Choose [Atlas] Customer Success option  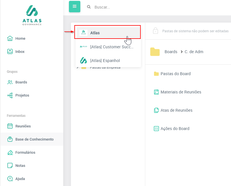(111, 47)
